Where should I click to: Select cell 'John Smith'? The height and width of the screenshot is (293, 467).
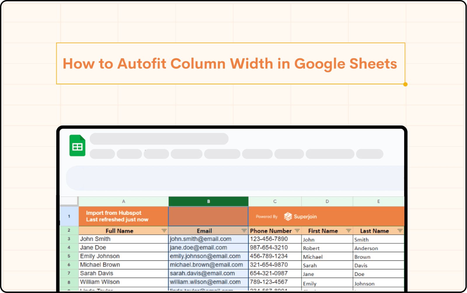[x=123, y=239]
